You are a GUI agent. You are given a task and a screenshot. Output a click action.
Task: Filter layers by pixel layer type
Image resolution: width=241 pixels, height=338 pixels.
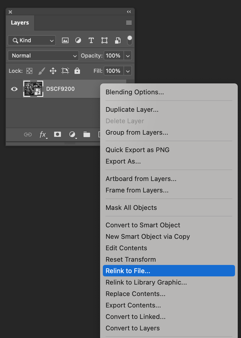tap(65, 40)
